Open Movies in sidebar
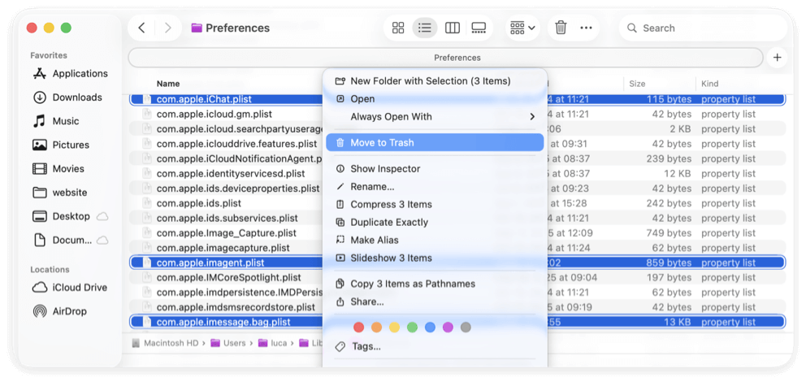Screen dimensions: 806x382 click(x=58, y=168)
